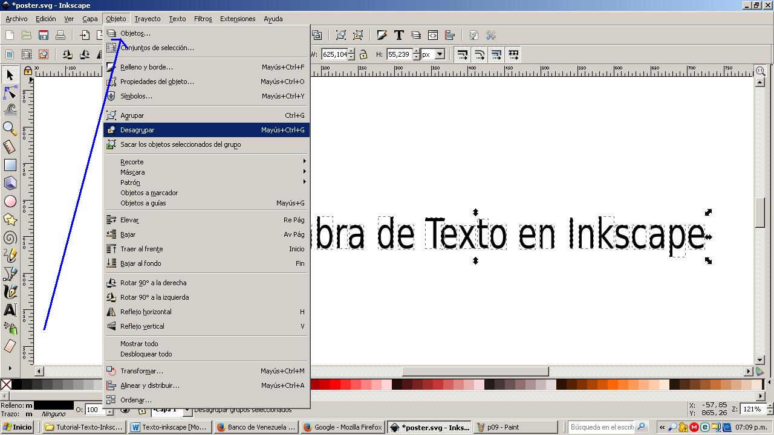Toggle scale rounded corners option
774x435 pixels.
(x=479, y=54)
